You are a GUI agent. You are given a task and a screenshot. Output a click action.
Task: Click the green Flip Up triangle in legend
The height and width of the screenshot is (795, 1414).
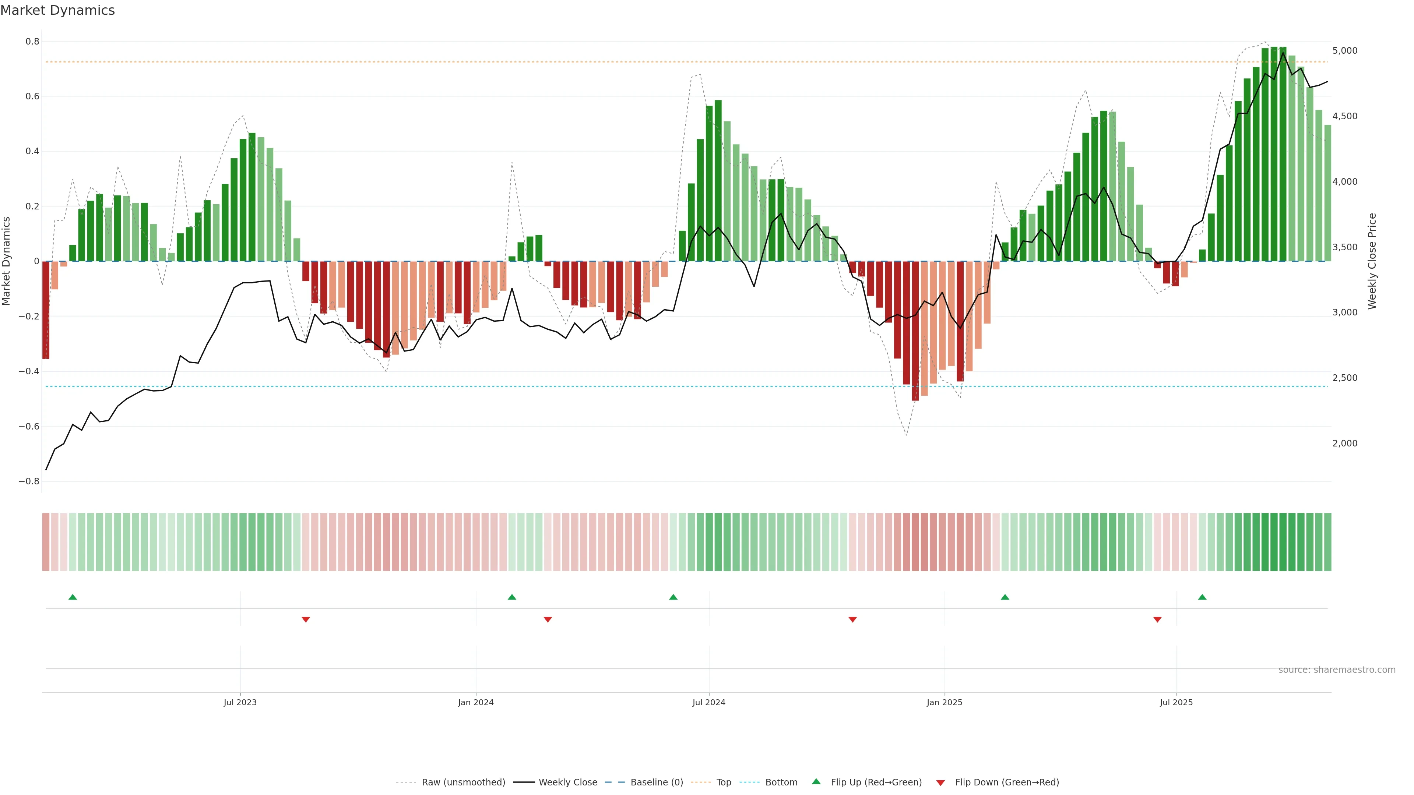click(816, 781)
